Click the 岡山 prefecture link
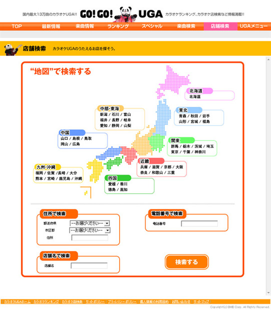Viewport: 271px width, 310px height. [x=64, y=144]
